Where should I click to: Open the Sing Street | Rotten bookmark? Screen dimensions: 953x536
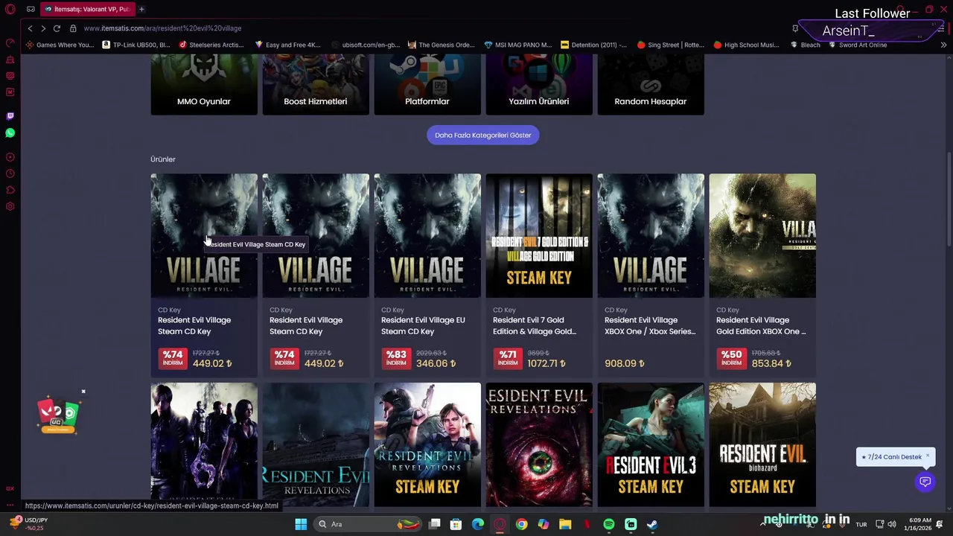point(671,45)
